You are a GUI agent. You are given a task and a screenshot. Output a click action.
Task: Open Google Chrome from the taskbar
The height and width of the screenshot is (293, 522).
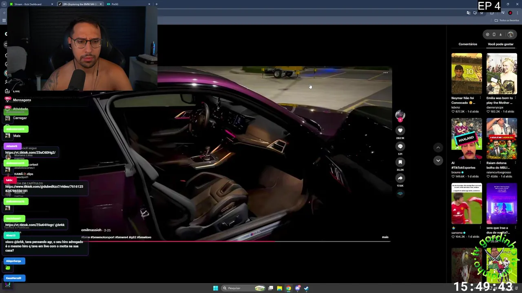288,288
